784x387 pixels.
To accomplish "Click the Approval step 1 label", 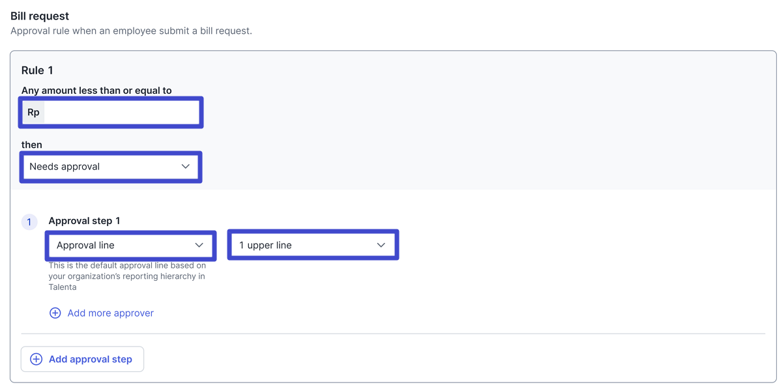I will click(x=84, y=221).
